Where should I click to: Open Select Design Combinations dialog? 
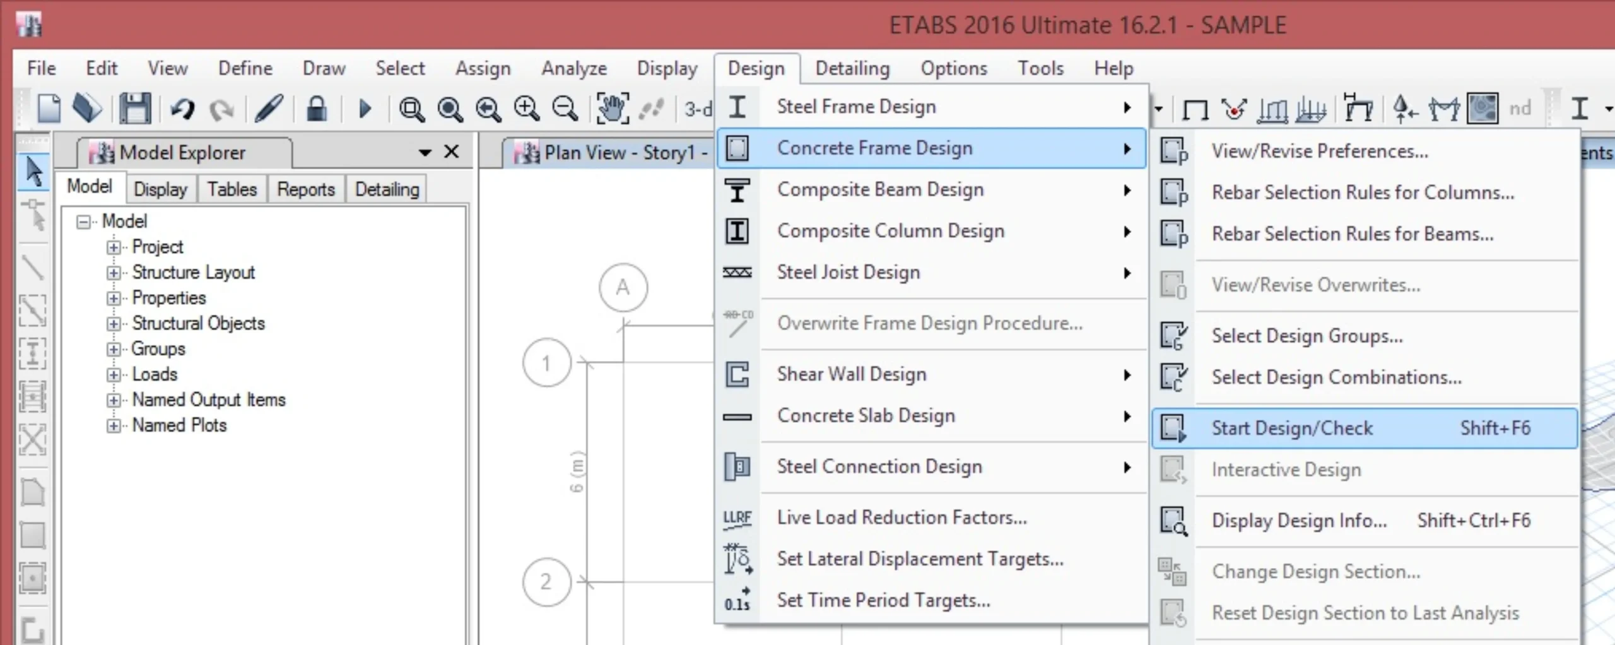click(1336, 377)
